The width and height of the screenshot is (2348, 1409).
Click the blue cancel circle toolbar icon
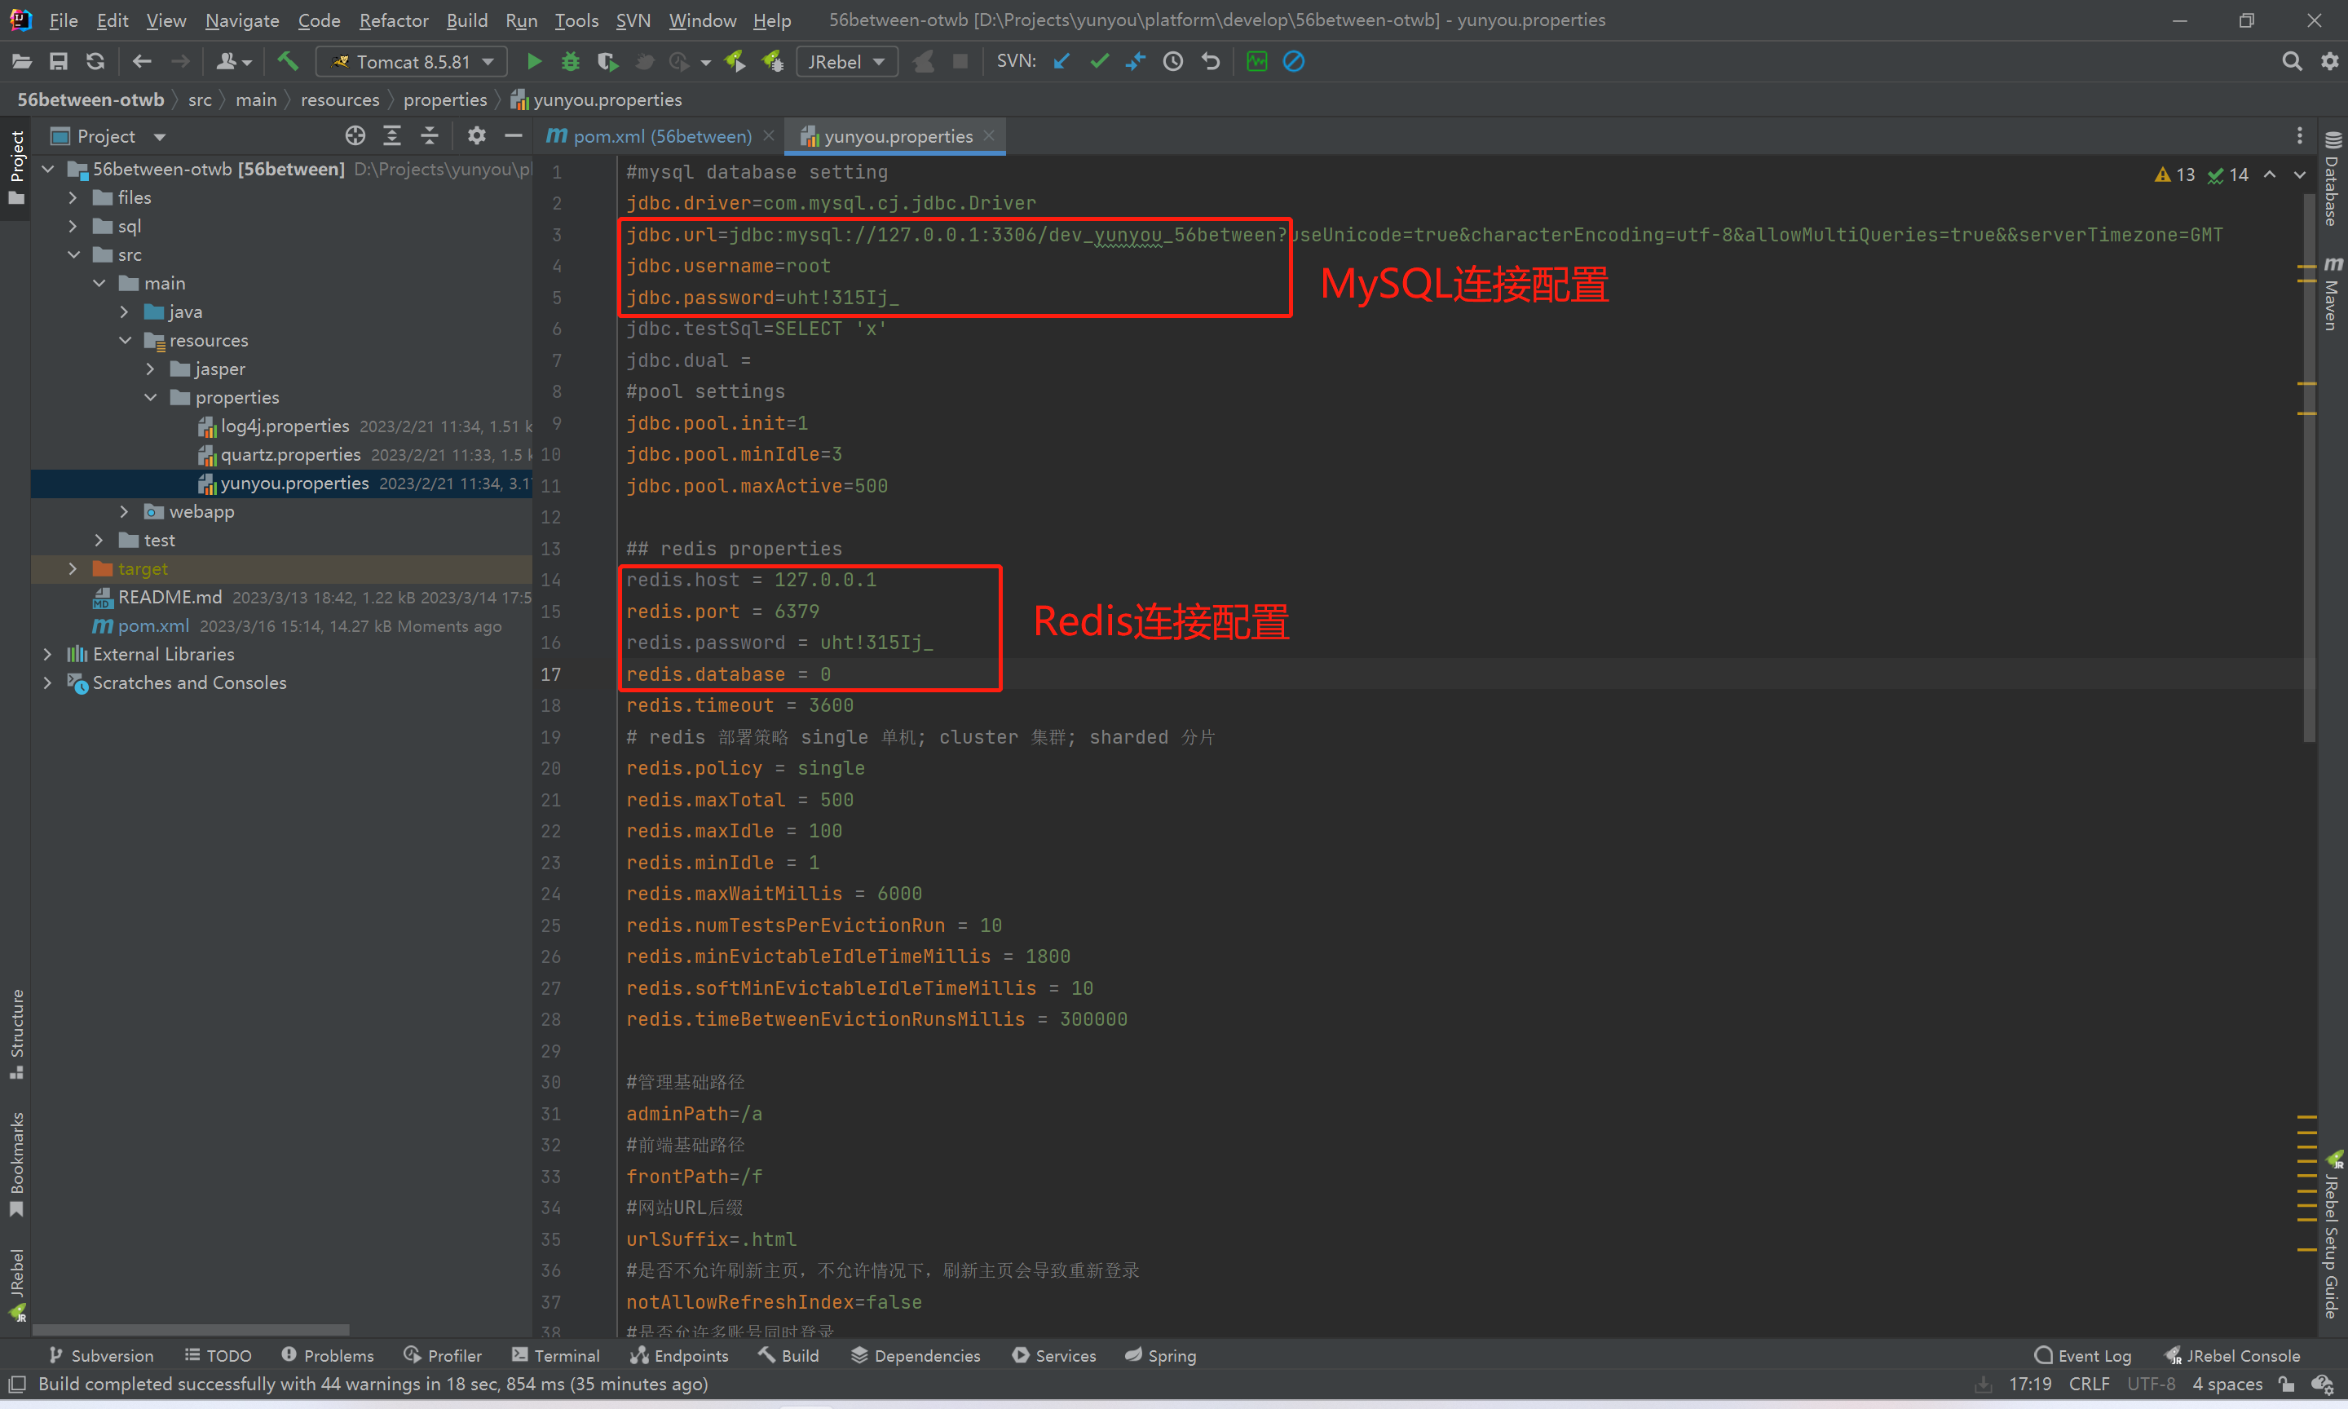pyautogui.click(x=1294, y=62)
